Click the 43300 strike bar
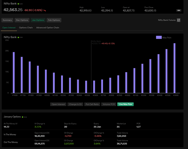The height and width of the screenshot is (149, 188). pos(150,76)
